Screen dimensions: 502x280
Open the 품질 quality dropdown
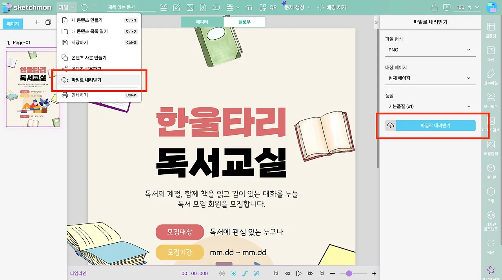point(430,106)
